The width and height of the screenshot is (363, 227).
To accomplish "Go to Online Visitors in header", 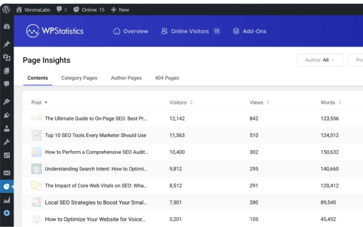I will tap(190, 31).
